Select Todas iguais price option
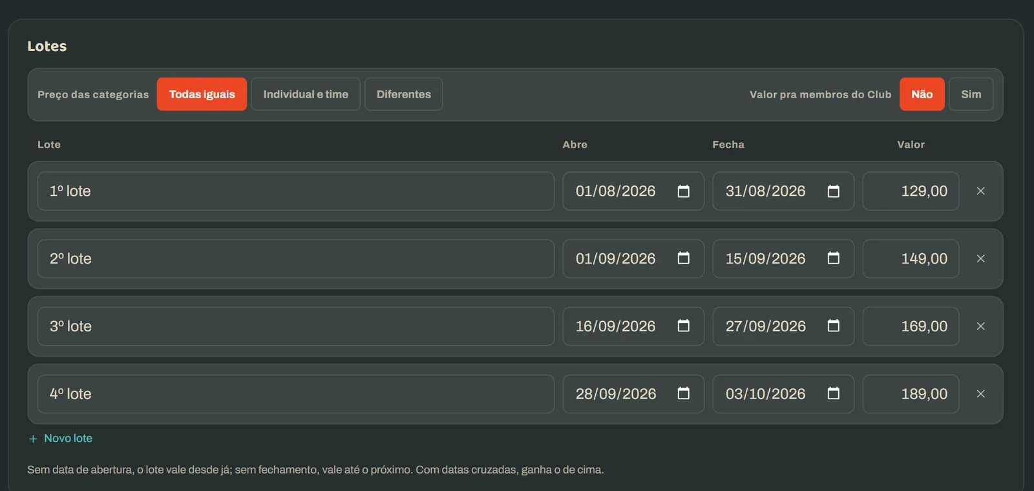The height and width of the screenshot is (491, 1034). click(x=202, y=94)
